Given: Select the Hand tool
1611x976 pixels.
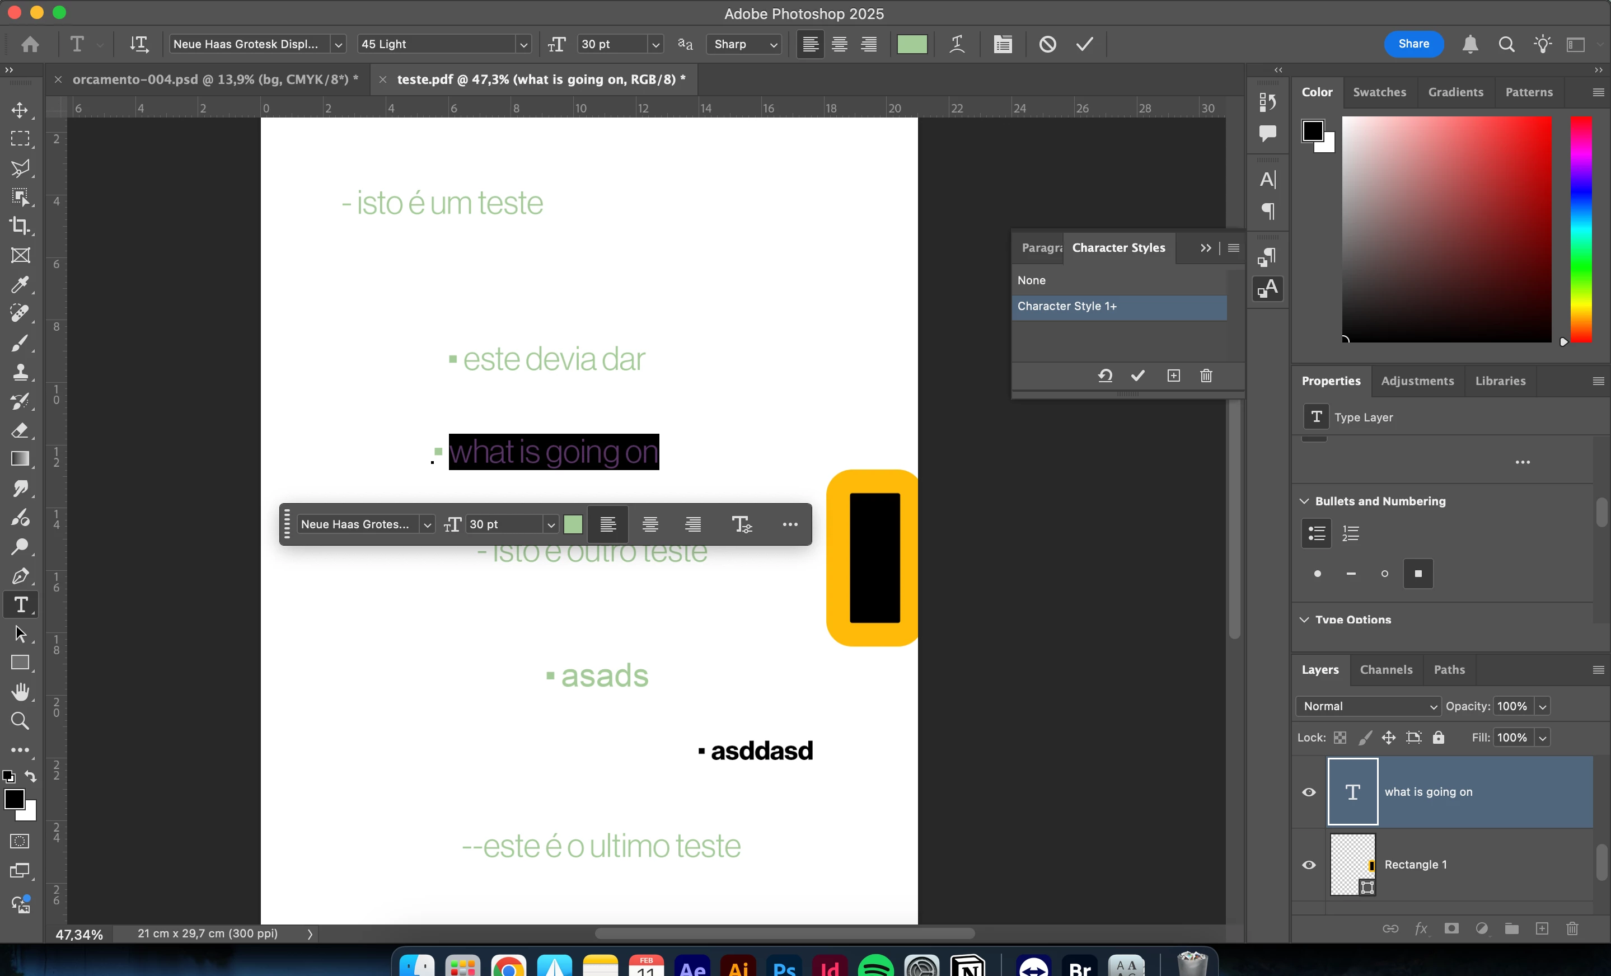Looking at the screenshot, I should pyautogui.click(x=20, y=692).
